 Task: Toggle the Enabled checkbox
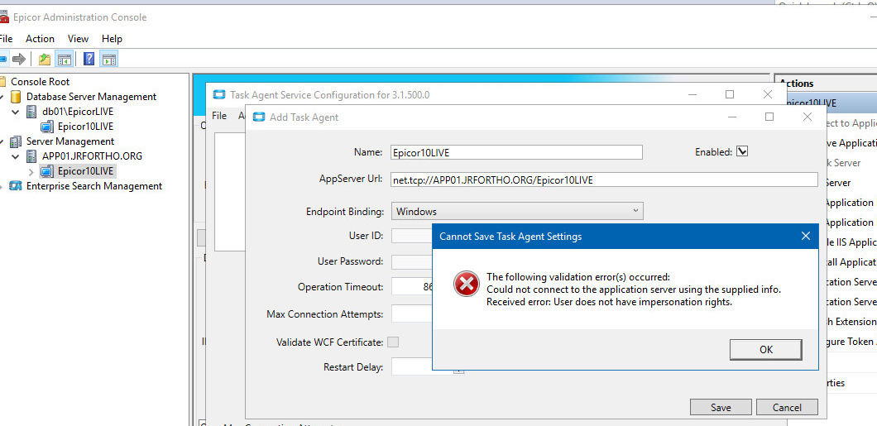(x=742, y=151)
